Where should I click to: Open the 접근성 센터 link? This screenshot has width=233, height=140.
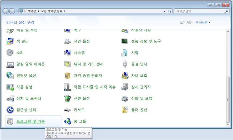tap(26, 110)
